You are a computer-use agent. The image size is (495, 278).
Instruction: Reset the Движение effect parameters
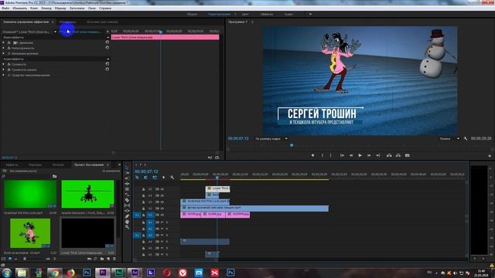(x=108, y=42)
